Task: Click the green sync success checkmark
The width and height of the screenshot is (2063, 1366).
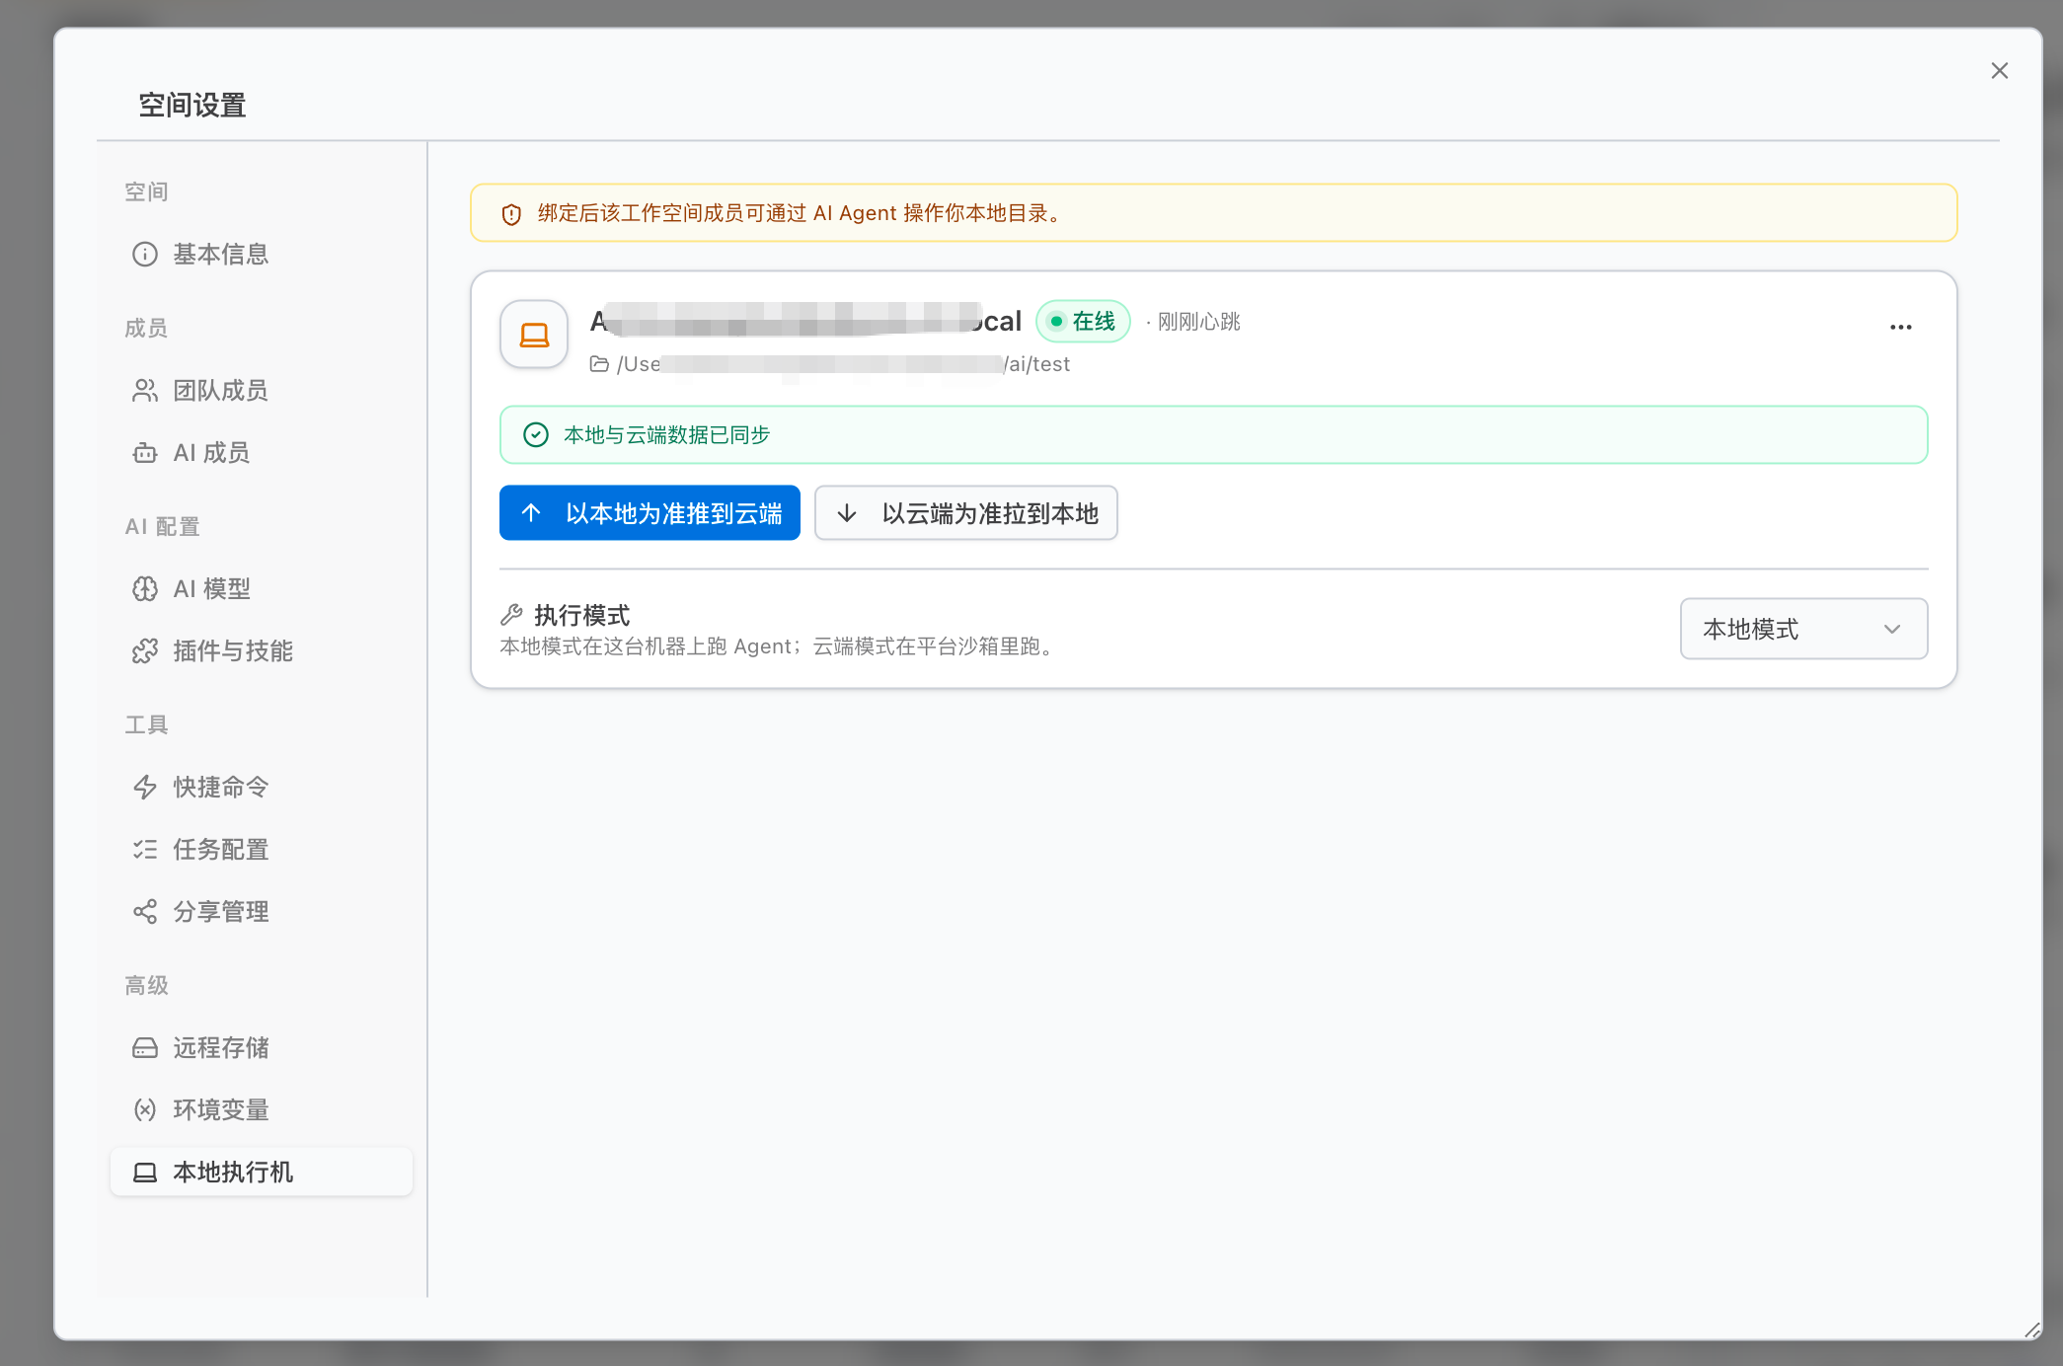Action: 534,433
